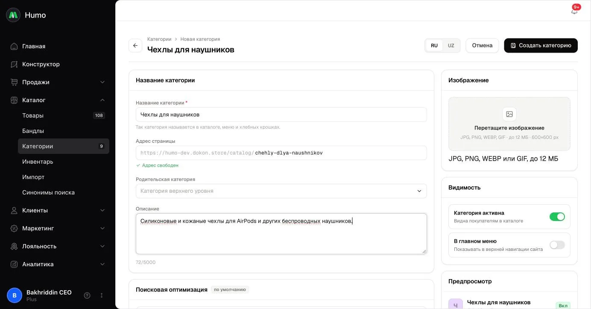Expand the Аналитика menu chevron
The height and width of the screenshot is (309, 591).
102,264
